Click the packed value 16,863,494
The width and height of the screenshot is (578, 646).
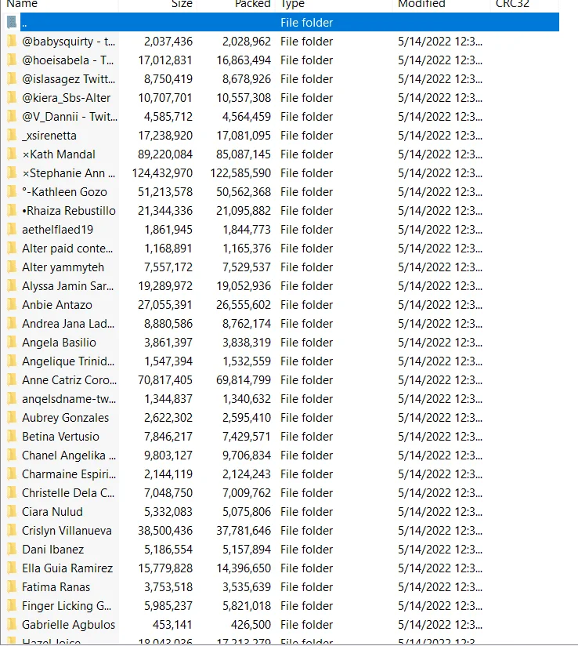coord(244,60)
